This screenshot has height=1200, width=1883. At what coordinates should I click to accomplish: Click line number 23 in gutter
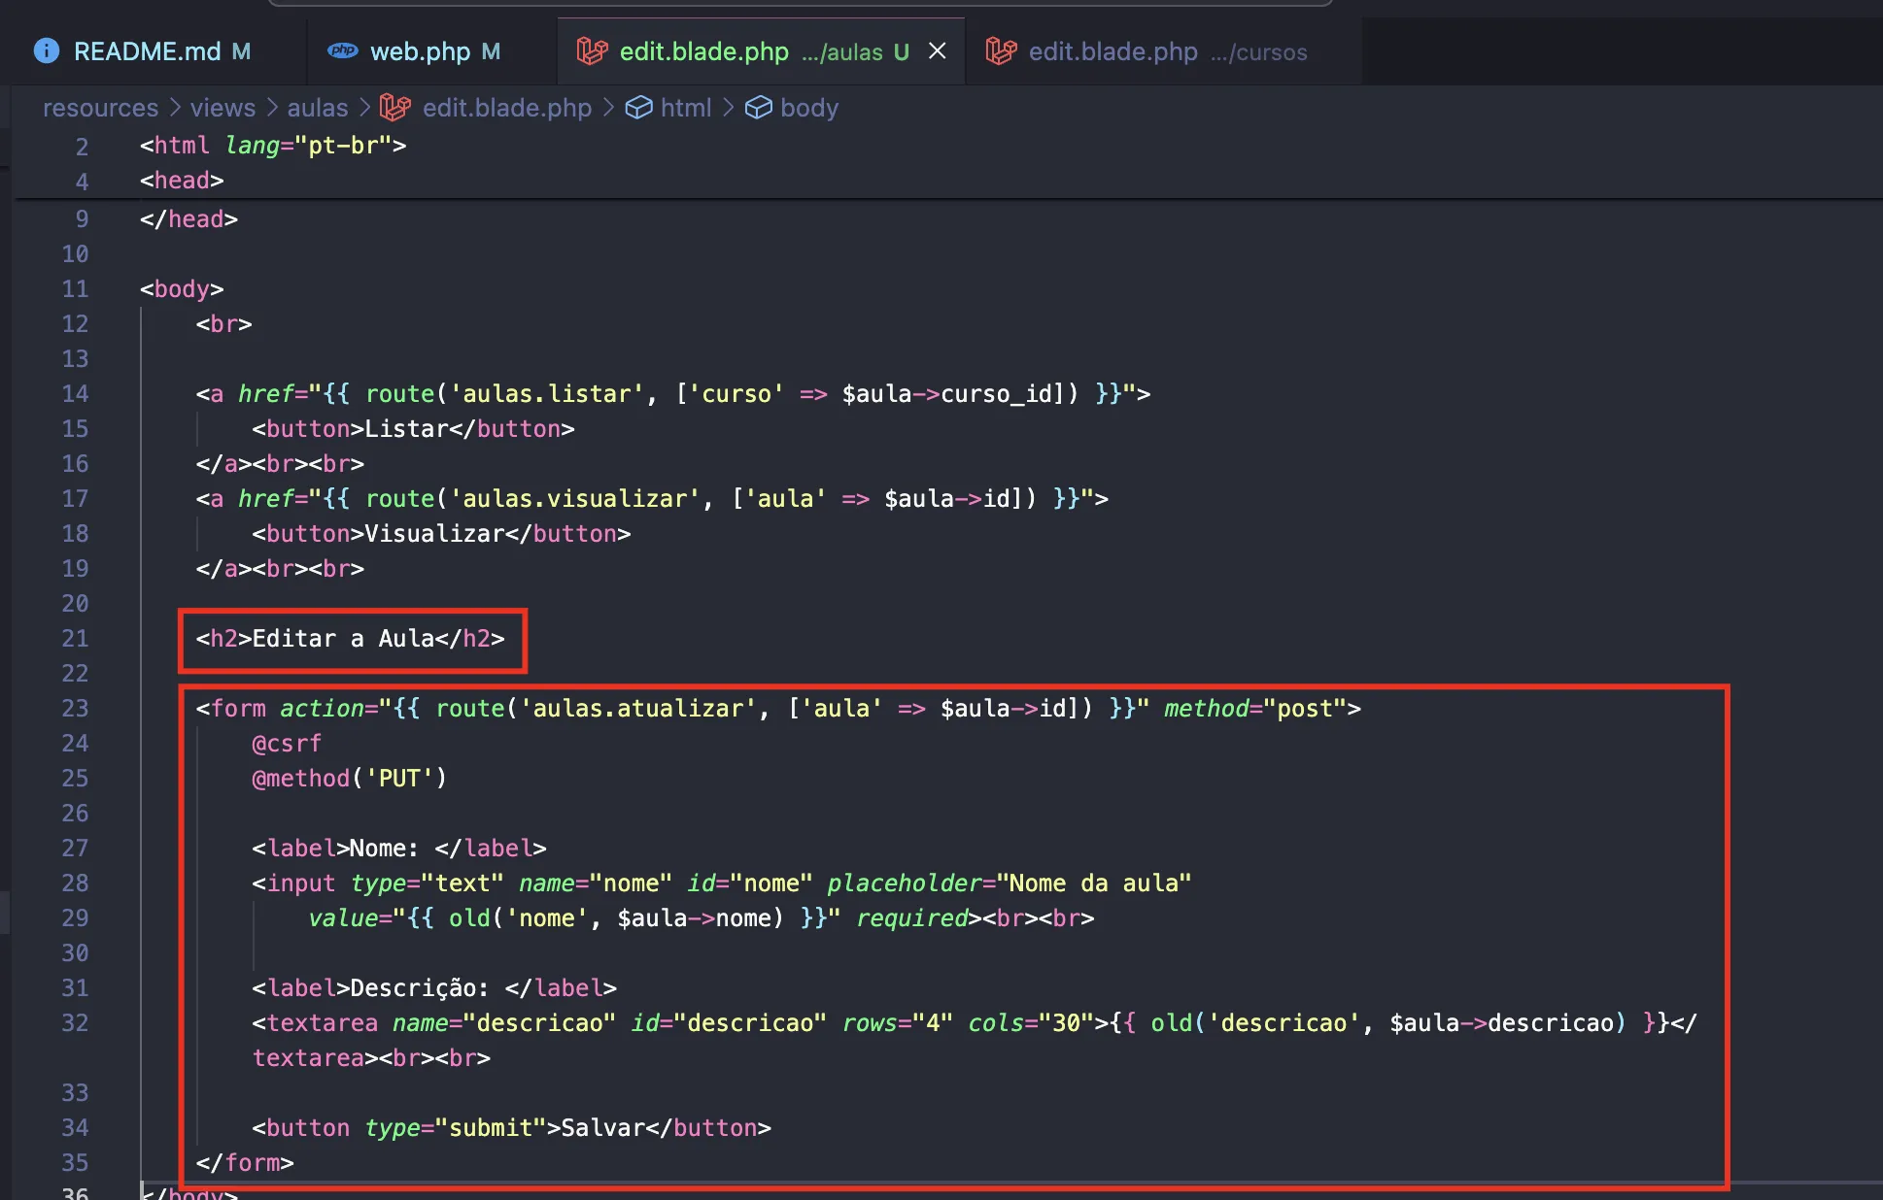pos(75,709)
